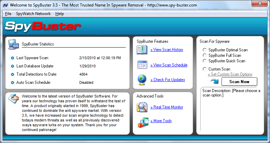The image size is (270, 143).
Task: Open the View Scan History link
Action: click(x=167, y=50)
